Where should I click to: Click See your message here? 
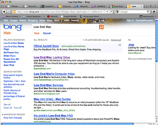[140, 59]
